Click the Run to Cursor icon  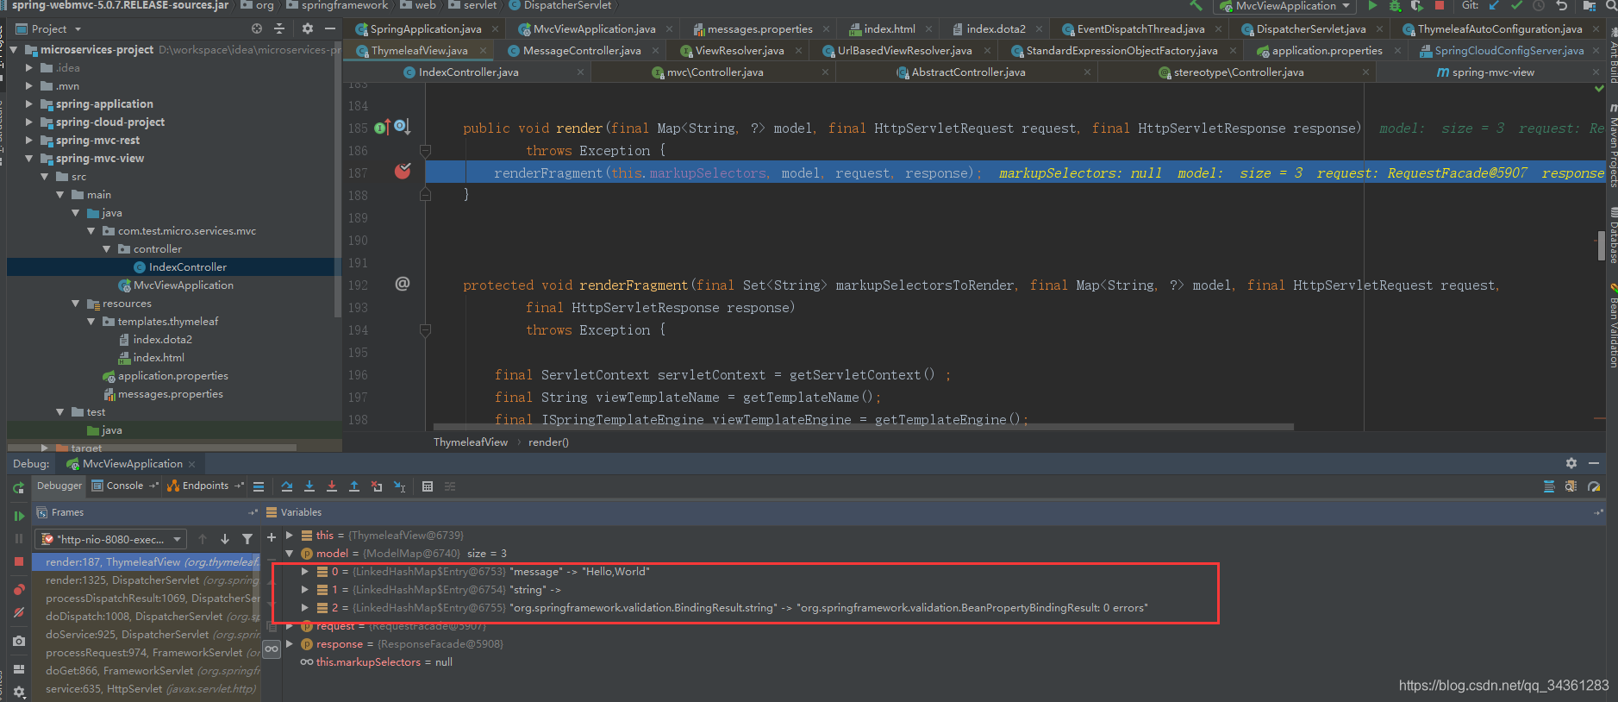click(399, 486)
